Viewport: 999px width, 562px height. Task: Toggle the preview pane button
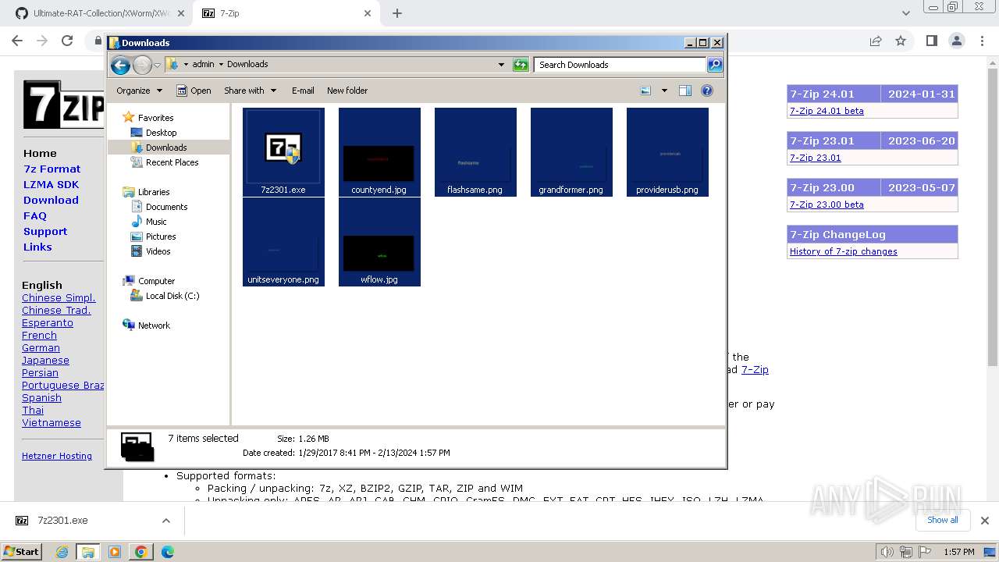point(685,91)
